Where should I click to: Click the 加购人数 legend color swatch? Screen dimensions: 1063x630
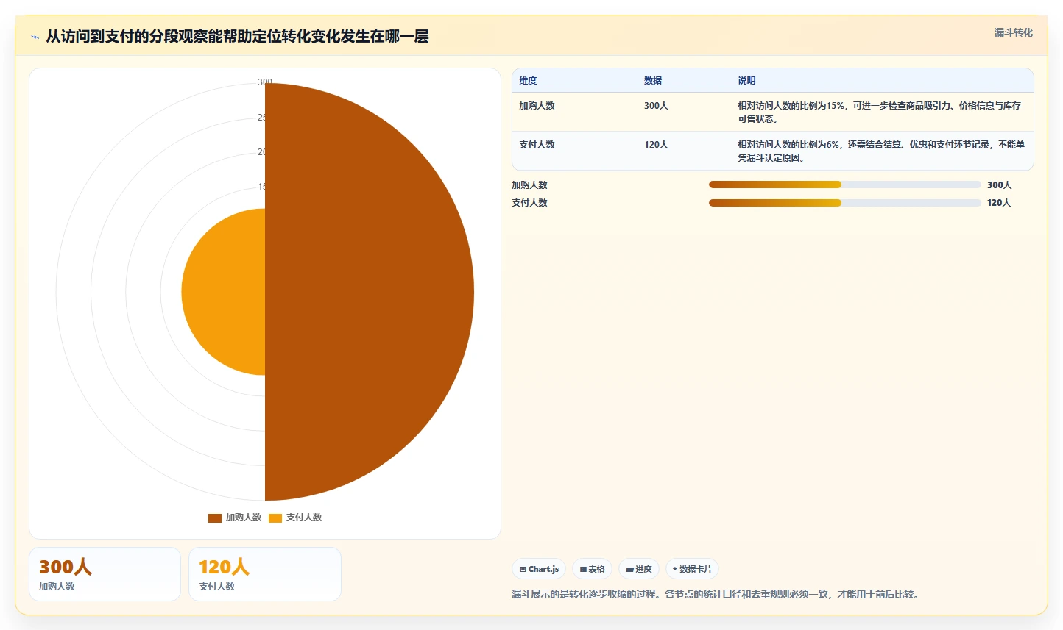[215, 518]
